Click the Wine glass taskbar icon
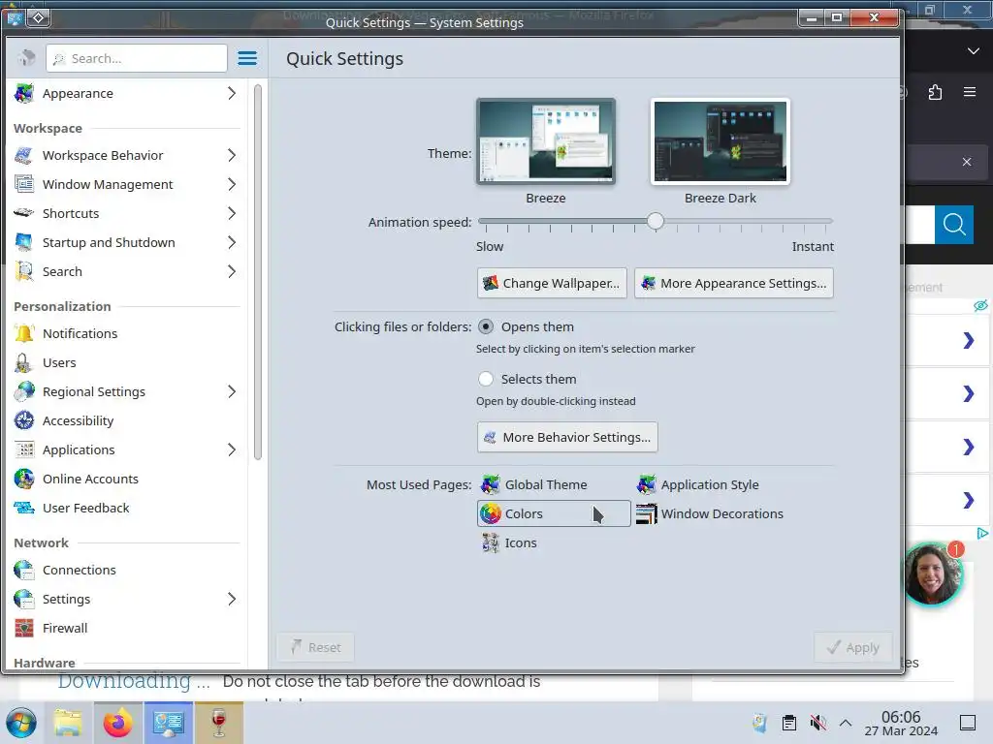993x744 pixels. (218, 723)
